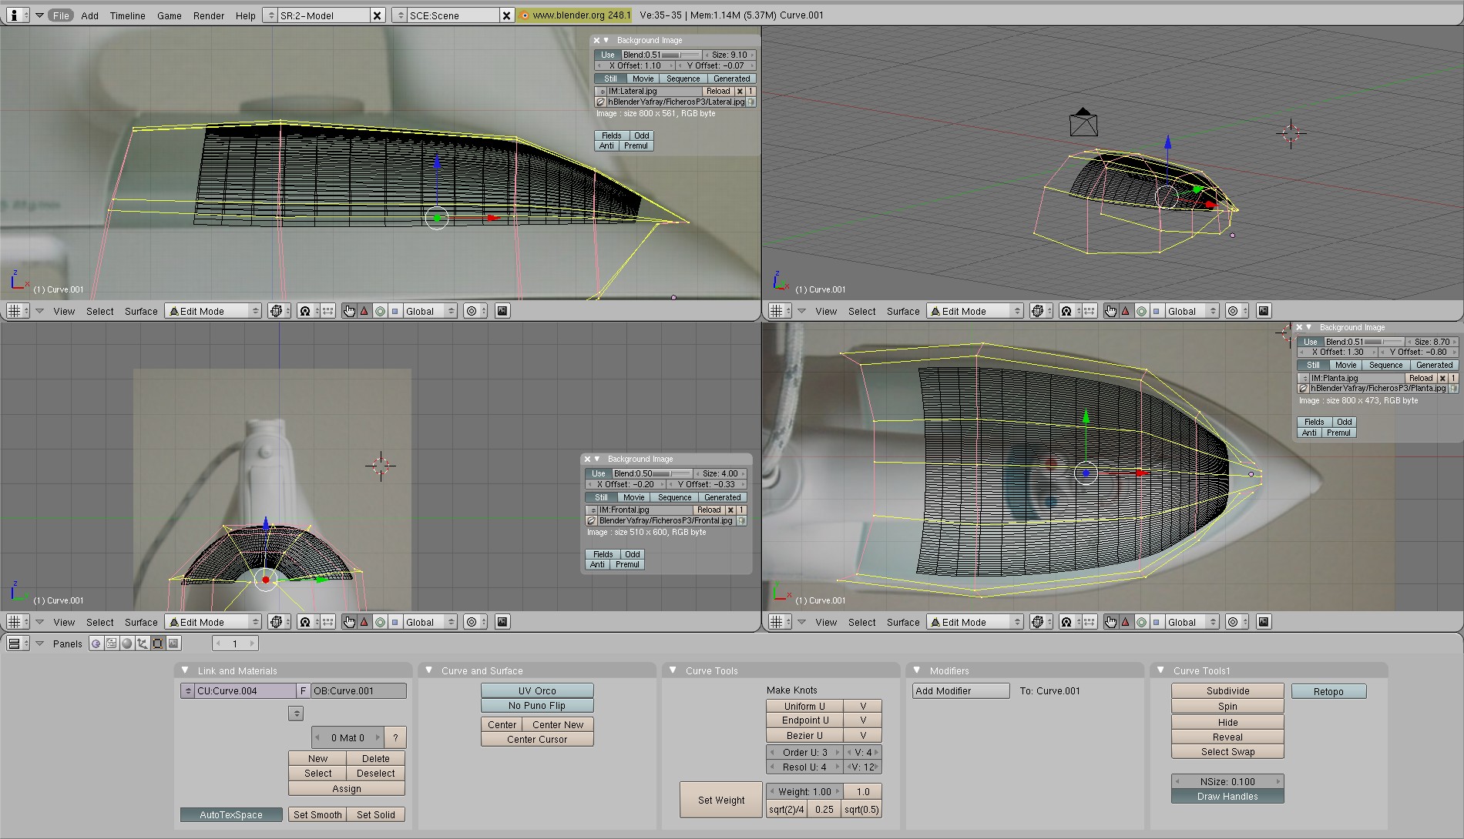This screenshot has height=839, width=1464.
Task: Reload the Planta.jpg background image
Action: pyautogui.click(x=1421, y=378)
